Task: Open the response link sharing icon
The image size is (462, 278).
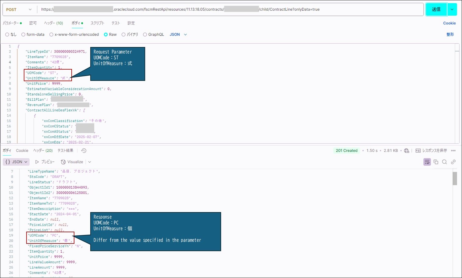Action: pyautogui.click(x=453, y=162)
